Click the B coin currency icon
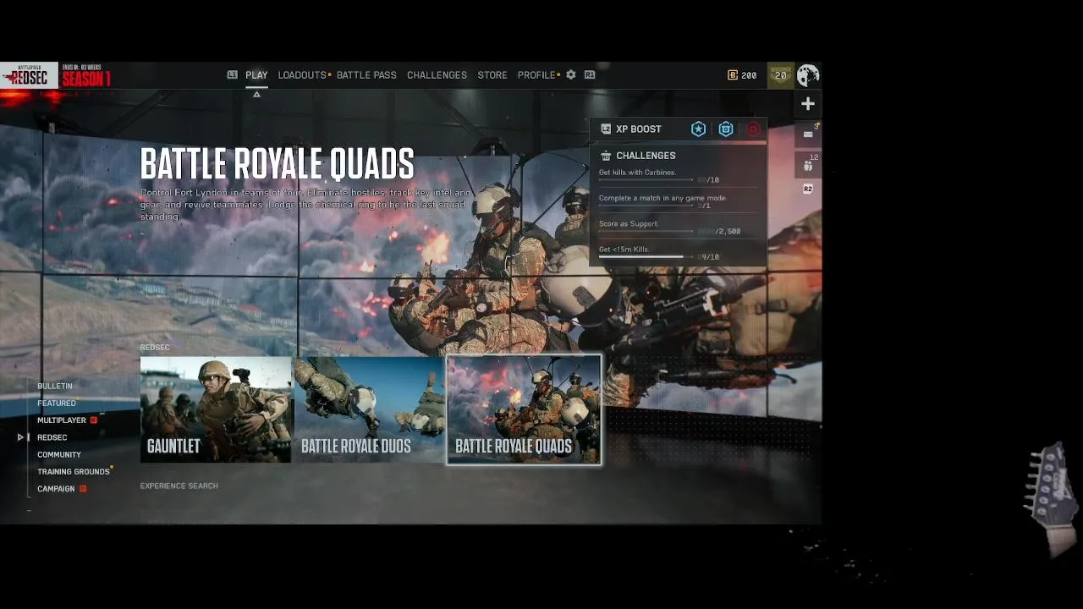The width and height of the screenshot is (1083, 609). [733, 75]
